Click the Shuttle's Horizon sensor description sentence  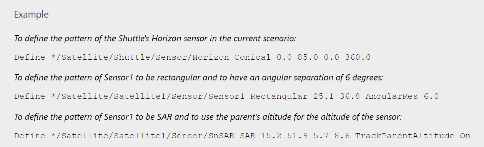155,39
